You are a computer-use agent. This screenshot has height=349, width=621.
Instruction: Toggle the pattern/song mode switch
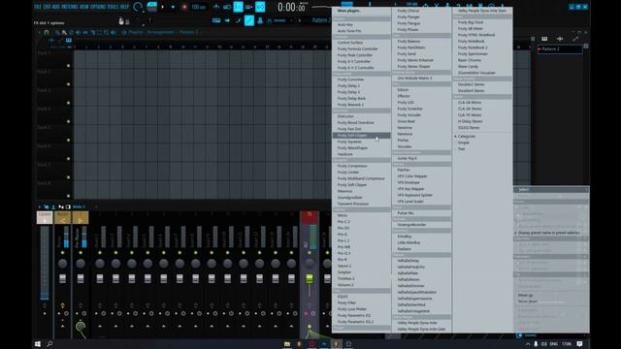coord(151,7)
